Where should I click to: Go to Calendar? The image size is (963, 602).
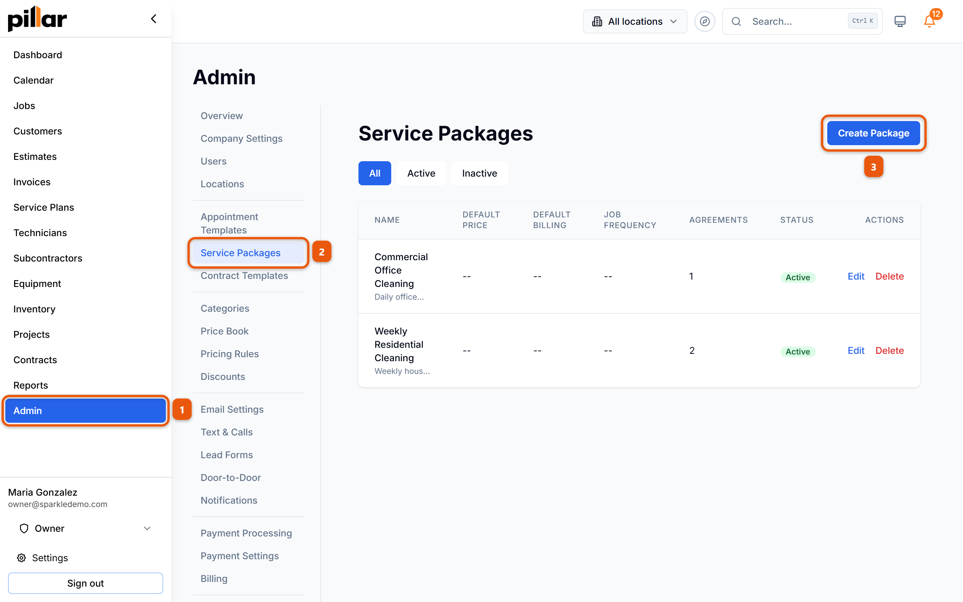tap(85, 80)
